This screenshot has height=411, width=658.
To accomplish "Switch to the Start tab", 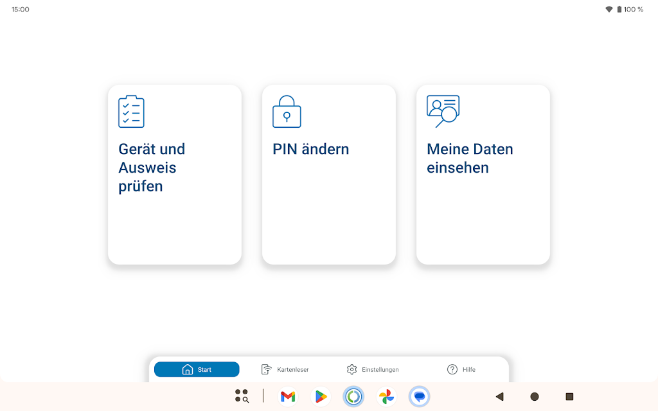I will [x=197, y=369].
